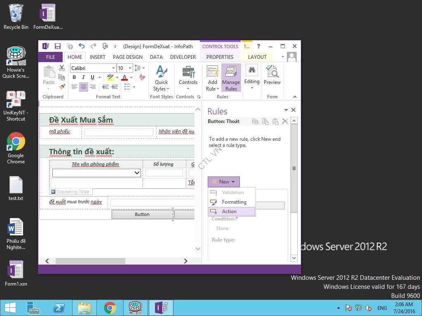Launch InfoPath from the Windows taskbar

pos(161,307)
